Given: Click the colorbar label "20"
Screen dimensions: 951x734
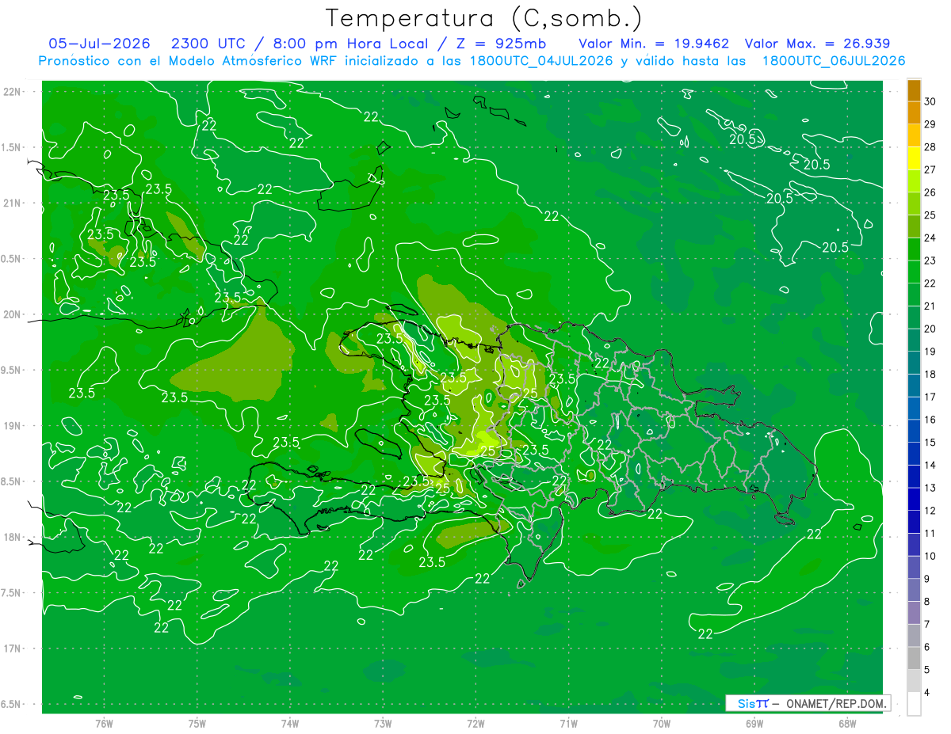Looking at the screenshot, I should coord(930,329).
